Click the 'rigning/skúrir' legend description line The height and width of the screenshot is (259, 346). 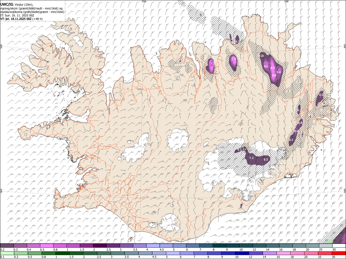[31, 8]
